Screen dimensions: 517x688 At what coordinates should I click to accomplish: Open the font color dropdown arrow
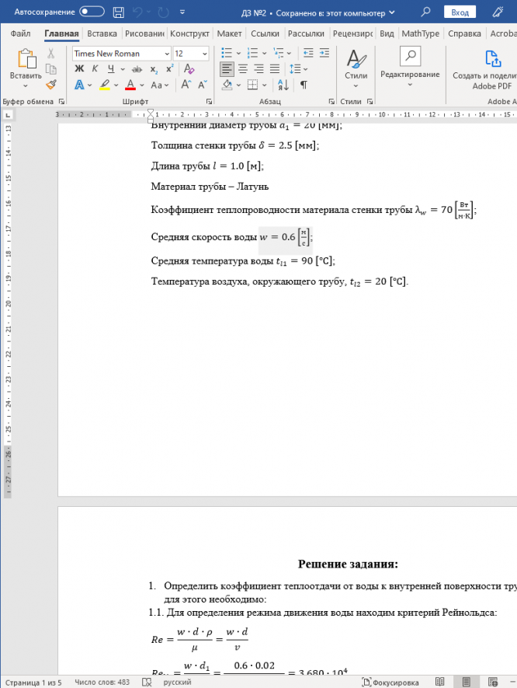click(x=142, y=85)
